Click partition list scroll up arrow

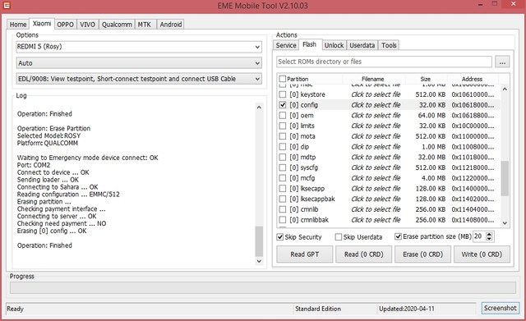505,89
